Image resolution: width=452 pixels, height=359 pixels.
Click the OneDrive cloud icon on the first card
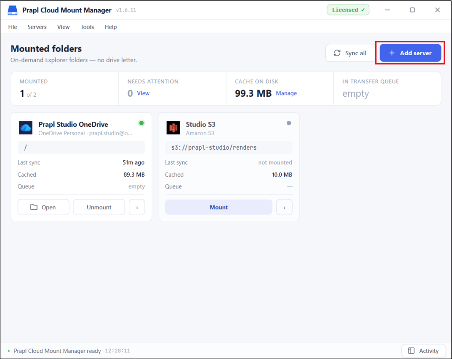pos(26,128)
